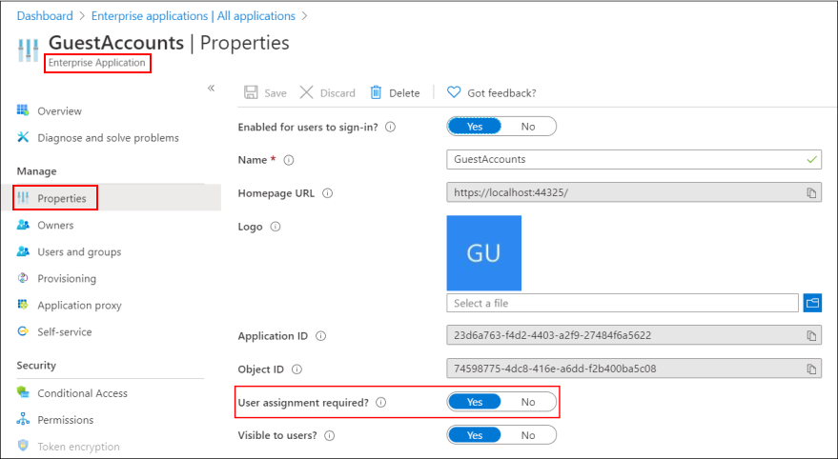Click the Got feedback? link text
Viewport: 838px width, 459px height.
pos(501,93)
